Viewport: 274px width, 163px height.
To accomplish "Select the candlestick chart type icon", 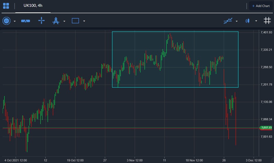I will point(247,21).
